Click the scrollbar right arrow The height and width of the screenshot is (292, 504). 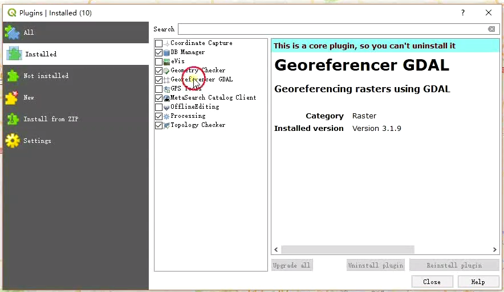(495, 250)
